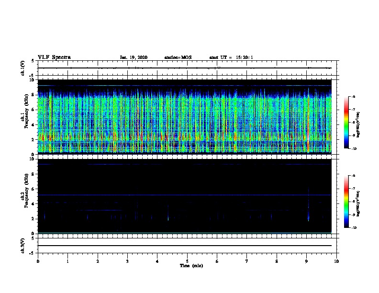Viewport: 379px width, 293px height.
Task: Click the "2" tick on ch.2 frequency axis
Action: click(33, 219)
